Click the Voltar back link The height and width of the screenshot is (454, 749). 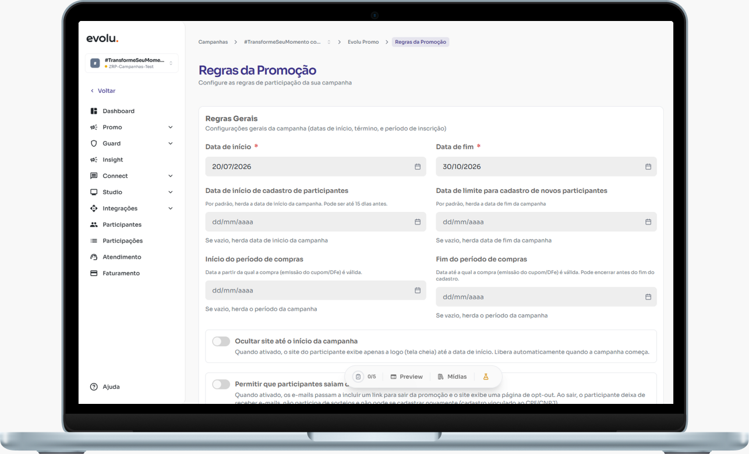click(x=103, y=91)
